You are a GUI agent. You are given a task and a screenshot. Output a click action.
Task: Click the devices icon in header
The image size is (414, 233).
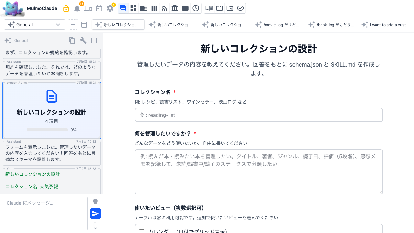pos(88,8)
